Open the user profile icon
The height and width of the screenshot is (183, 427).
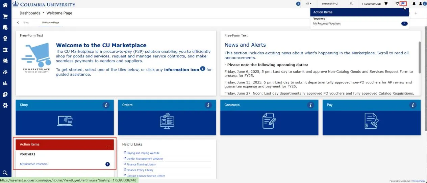point(421,4)
